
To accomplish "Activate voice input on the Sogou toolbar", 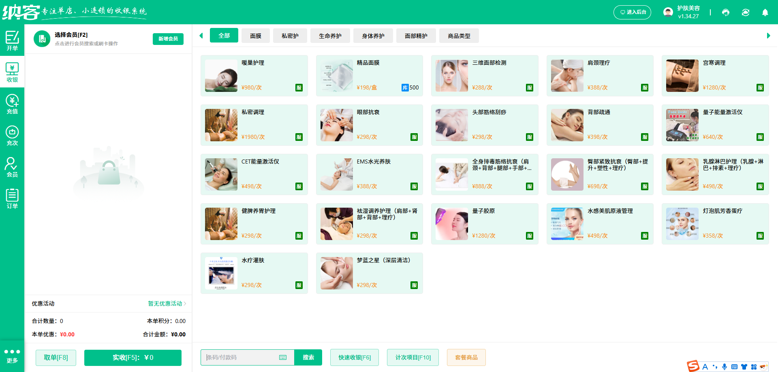I will click(725, 366).
